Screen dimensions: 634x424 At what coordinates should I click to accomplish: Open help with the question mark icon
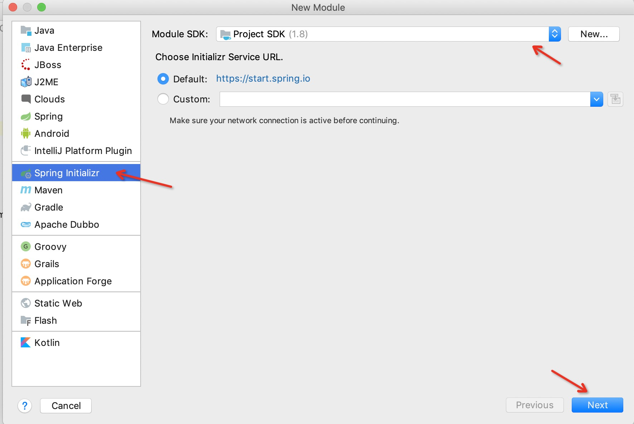pyautogui.click(x=25, y=406)
